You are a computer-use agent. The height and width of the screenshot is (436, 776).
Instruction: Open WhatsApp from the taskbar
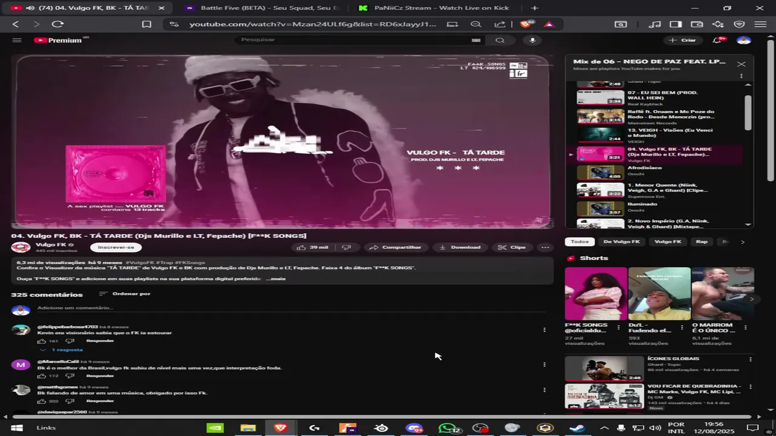(x=448, y=428)
